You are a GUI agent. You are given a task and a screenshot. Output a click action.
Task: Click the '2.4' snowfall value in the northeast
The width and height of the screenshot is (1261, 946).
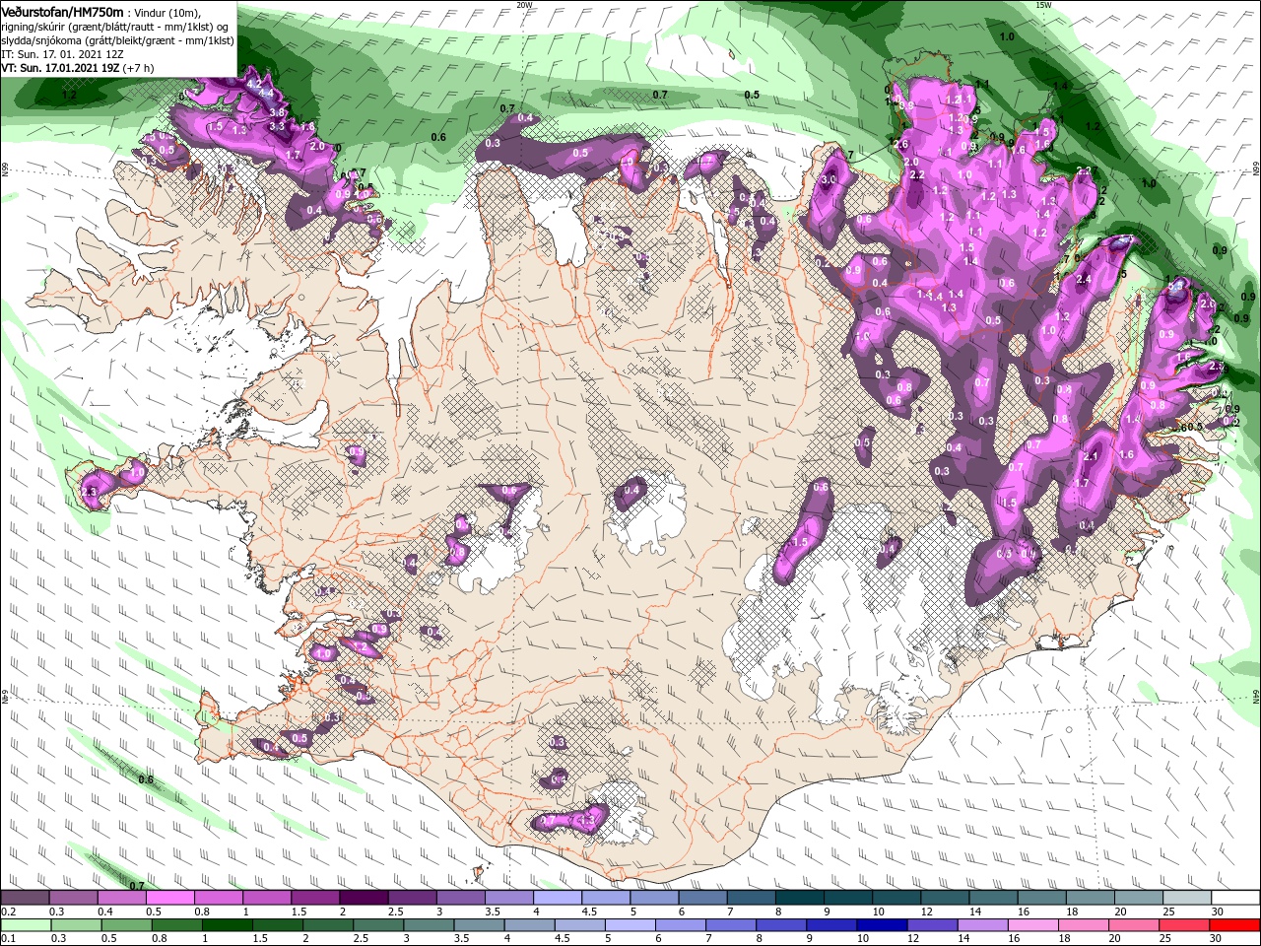[x=1084, y=279]
